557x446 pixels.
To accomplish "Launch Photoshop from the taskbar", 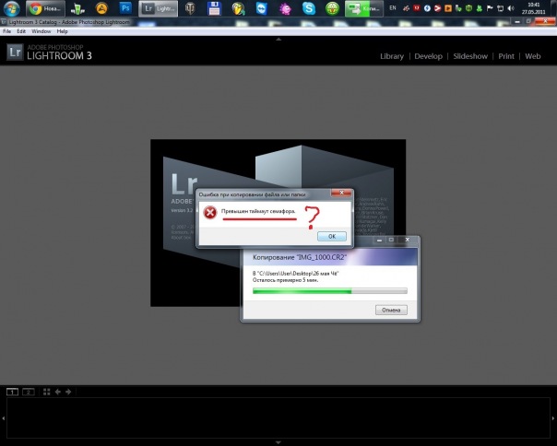I will 125,8.
